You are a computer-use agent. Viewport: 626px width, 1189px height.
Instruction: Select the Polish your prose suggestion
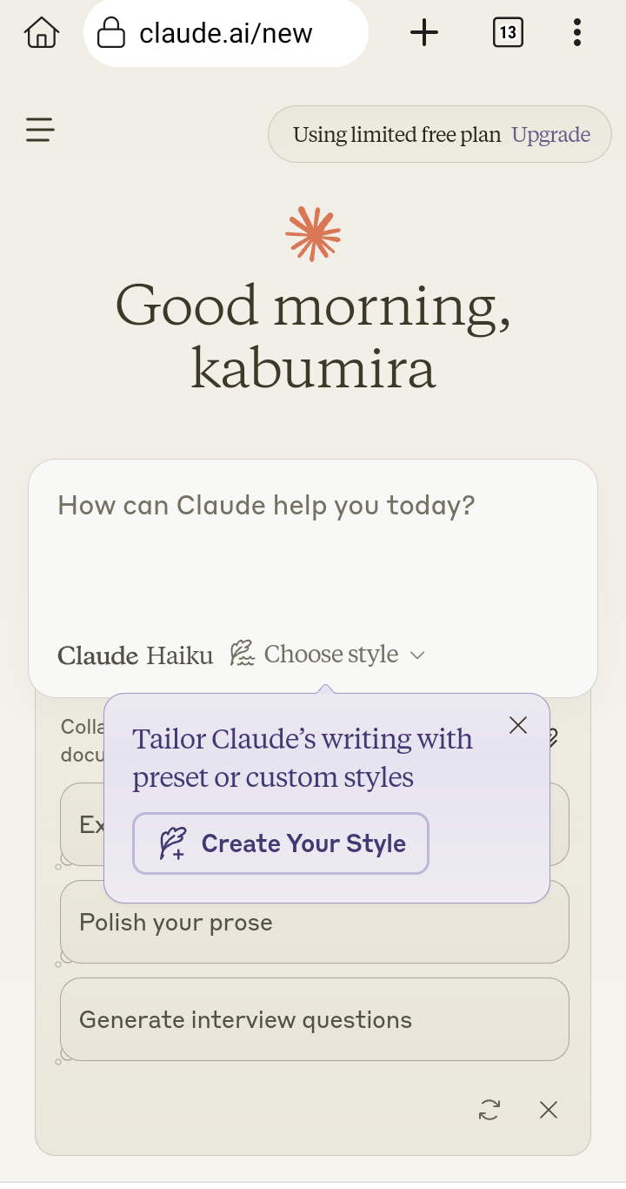314,923
